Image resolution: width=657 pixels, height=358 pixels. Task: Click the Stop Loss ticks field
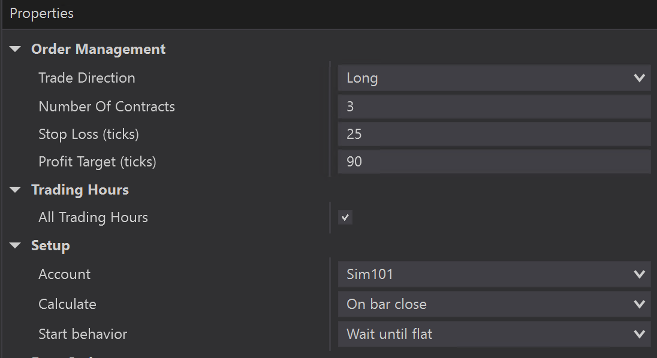coord(494,134)
